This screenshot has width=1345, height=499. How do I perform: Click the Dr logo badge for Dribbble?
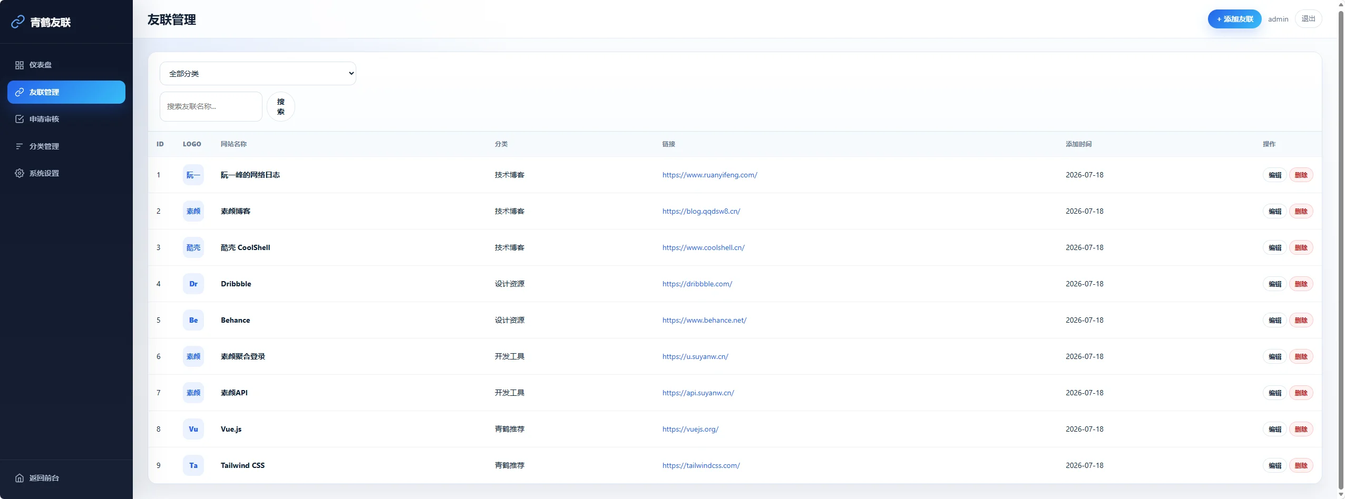(x=193, y=284)
